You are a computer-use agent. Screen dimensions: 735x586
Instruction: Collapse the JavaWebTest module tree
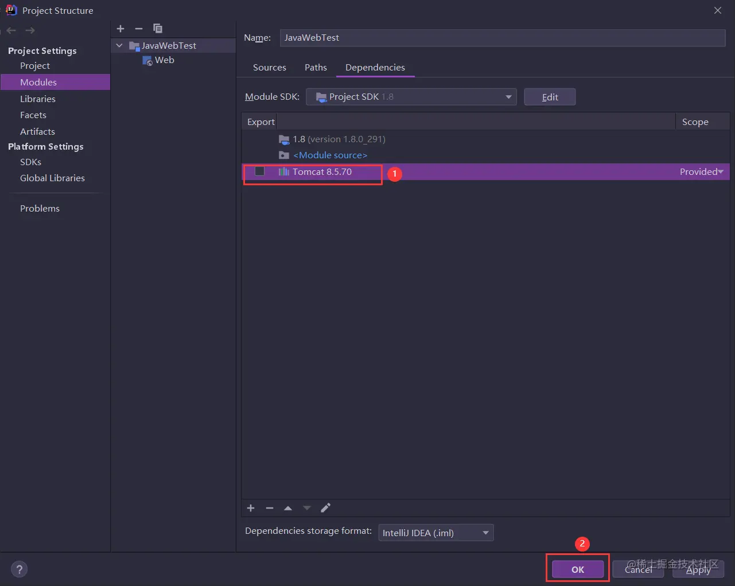(119, 45)
